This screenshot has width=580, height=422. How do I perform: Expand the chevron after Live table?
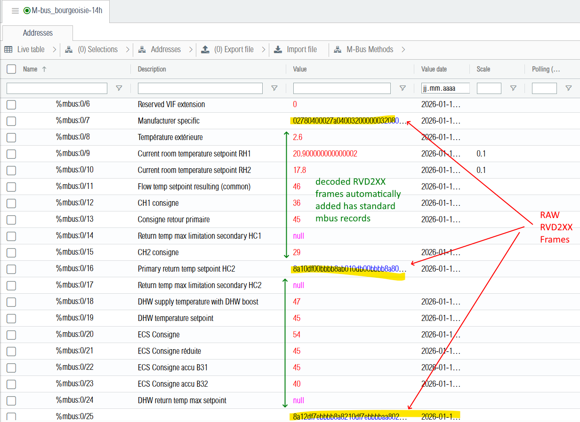pos(54,49)
